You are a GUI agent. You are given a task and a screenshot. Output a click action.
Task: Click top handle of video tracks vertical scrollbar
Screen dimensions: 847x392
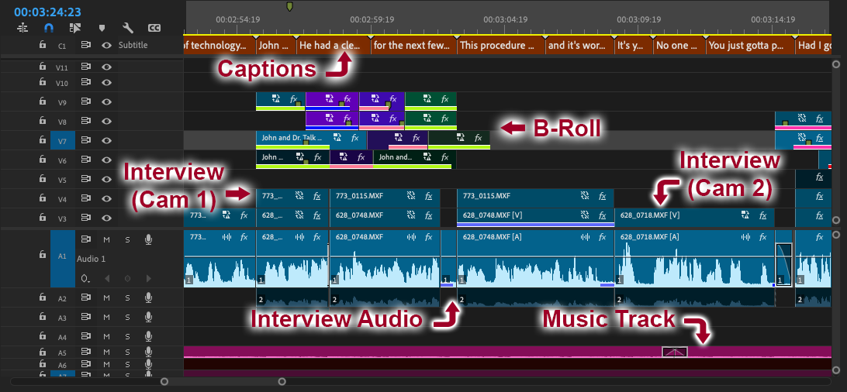point(836,64)
